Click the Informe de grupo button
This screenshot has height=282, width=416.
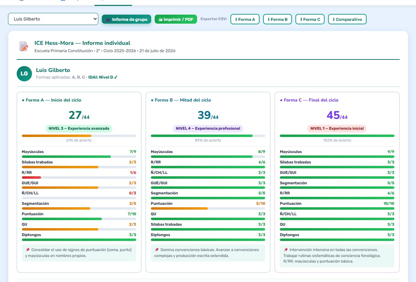point(127,19)
